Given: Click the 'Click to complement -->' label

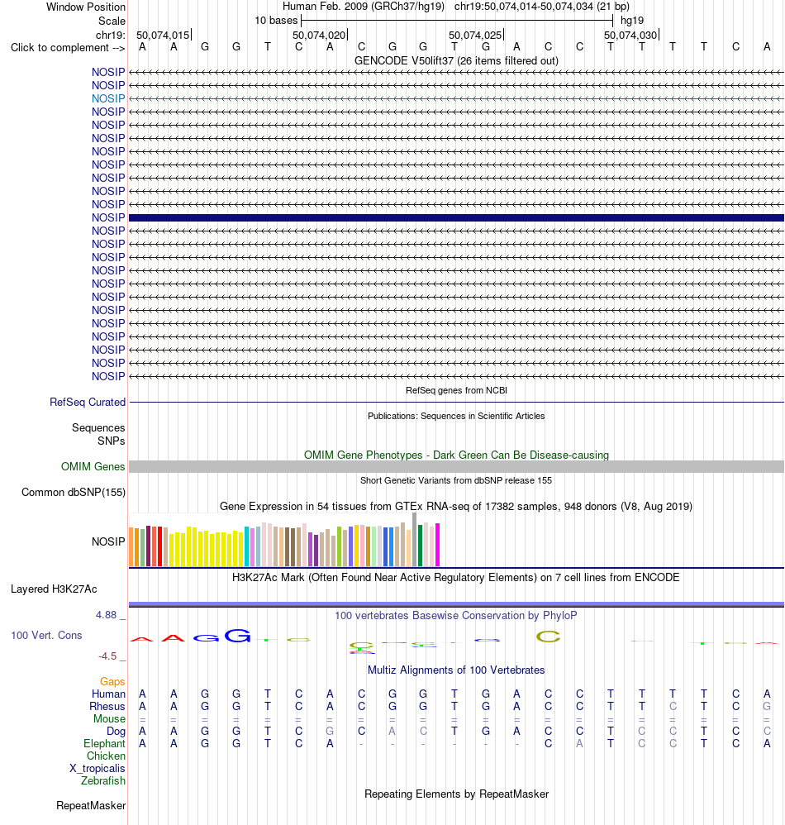Looking at the screenshot, I should point(68,48).
